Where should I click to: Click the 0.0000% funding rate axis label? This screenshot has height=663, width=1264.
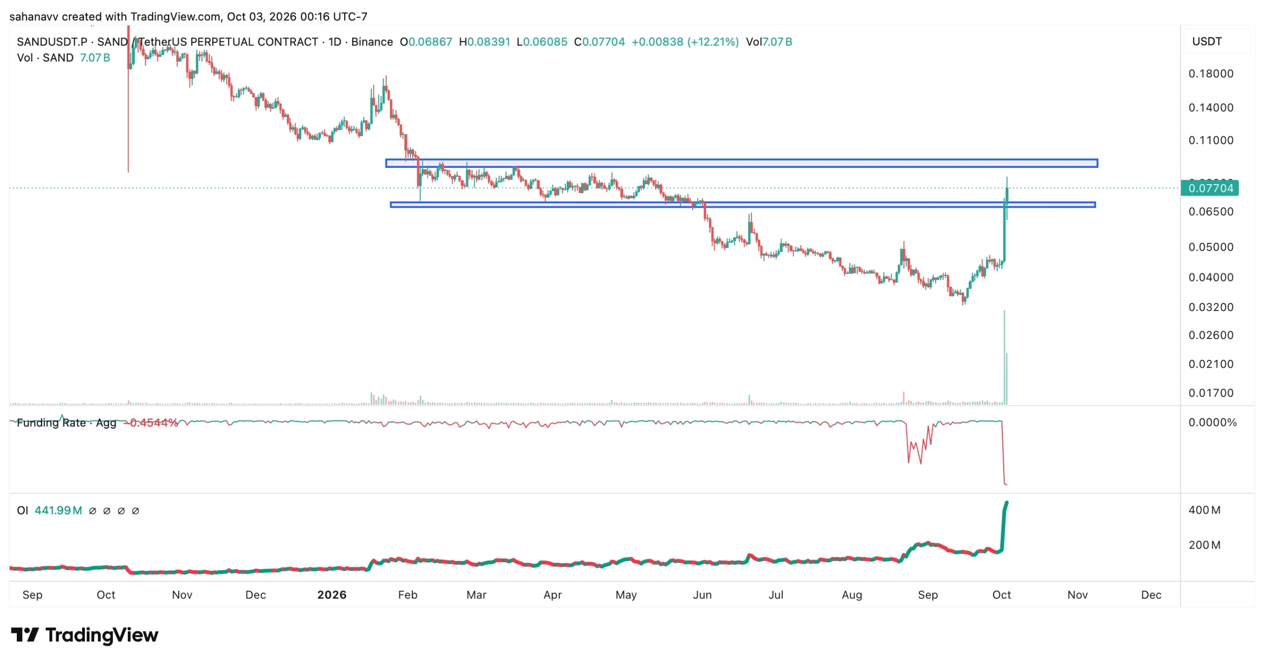click(x=1212, y=423)
